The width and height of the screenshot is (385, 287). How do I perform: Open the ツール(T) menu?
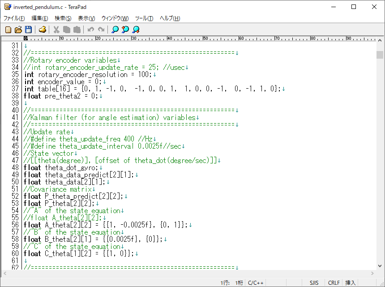(x=144, y=18)
